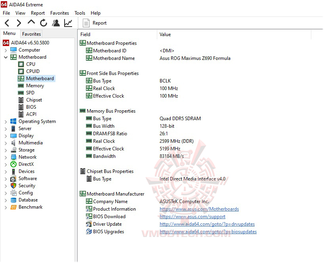Expand the Devices tree node
This screenshot has height=263, width=324.
pos(6,171)
